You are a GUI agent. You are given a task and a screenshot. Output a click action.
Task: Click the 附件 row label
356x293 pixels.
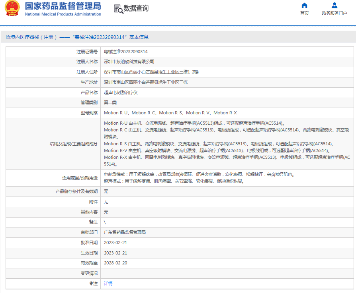[93, 202]
